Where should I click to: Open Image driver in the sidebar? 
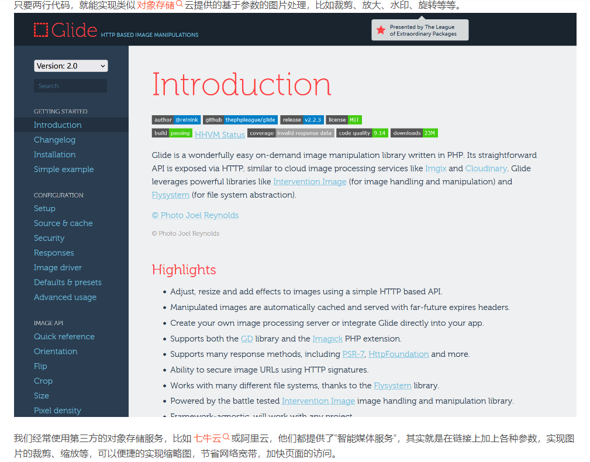57,267
